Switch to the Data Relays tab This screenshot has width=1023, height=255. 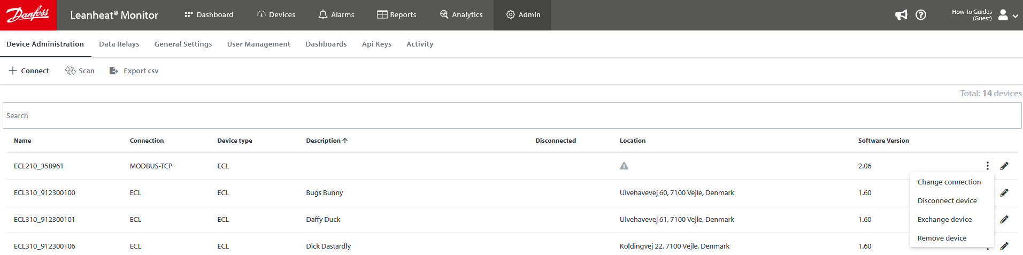119,44
